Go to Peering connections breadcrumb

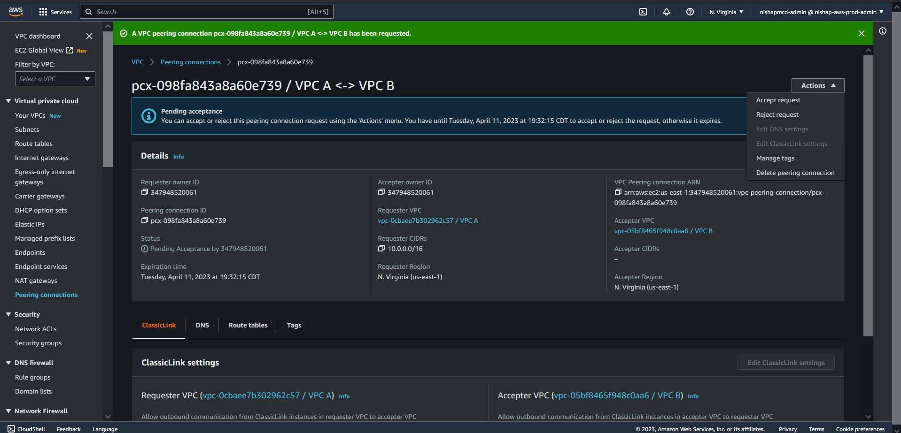190,62
